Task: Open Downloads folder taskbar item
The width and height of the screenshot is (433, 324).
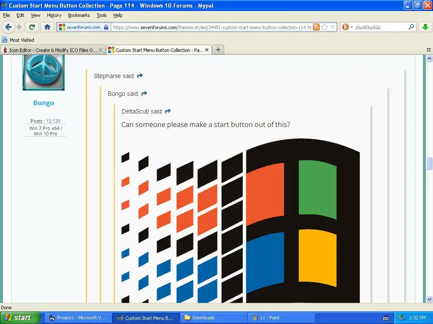Action: [214, 318]
